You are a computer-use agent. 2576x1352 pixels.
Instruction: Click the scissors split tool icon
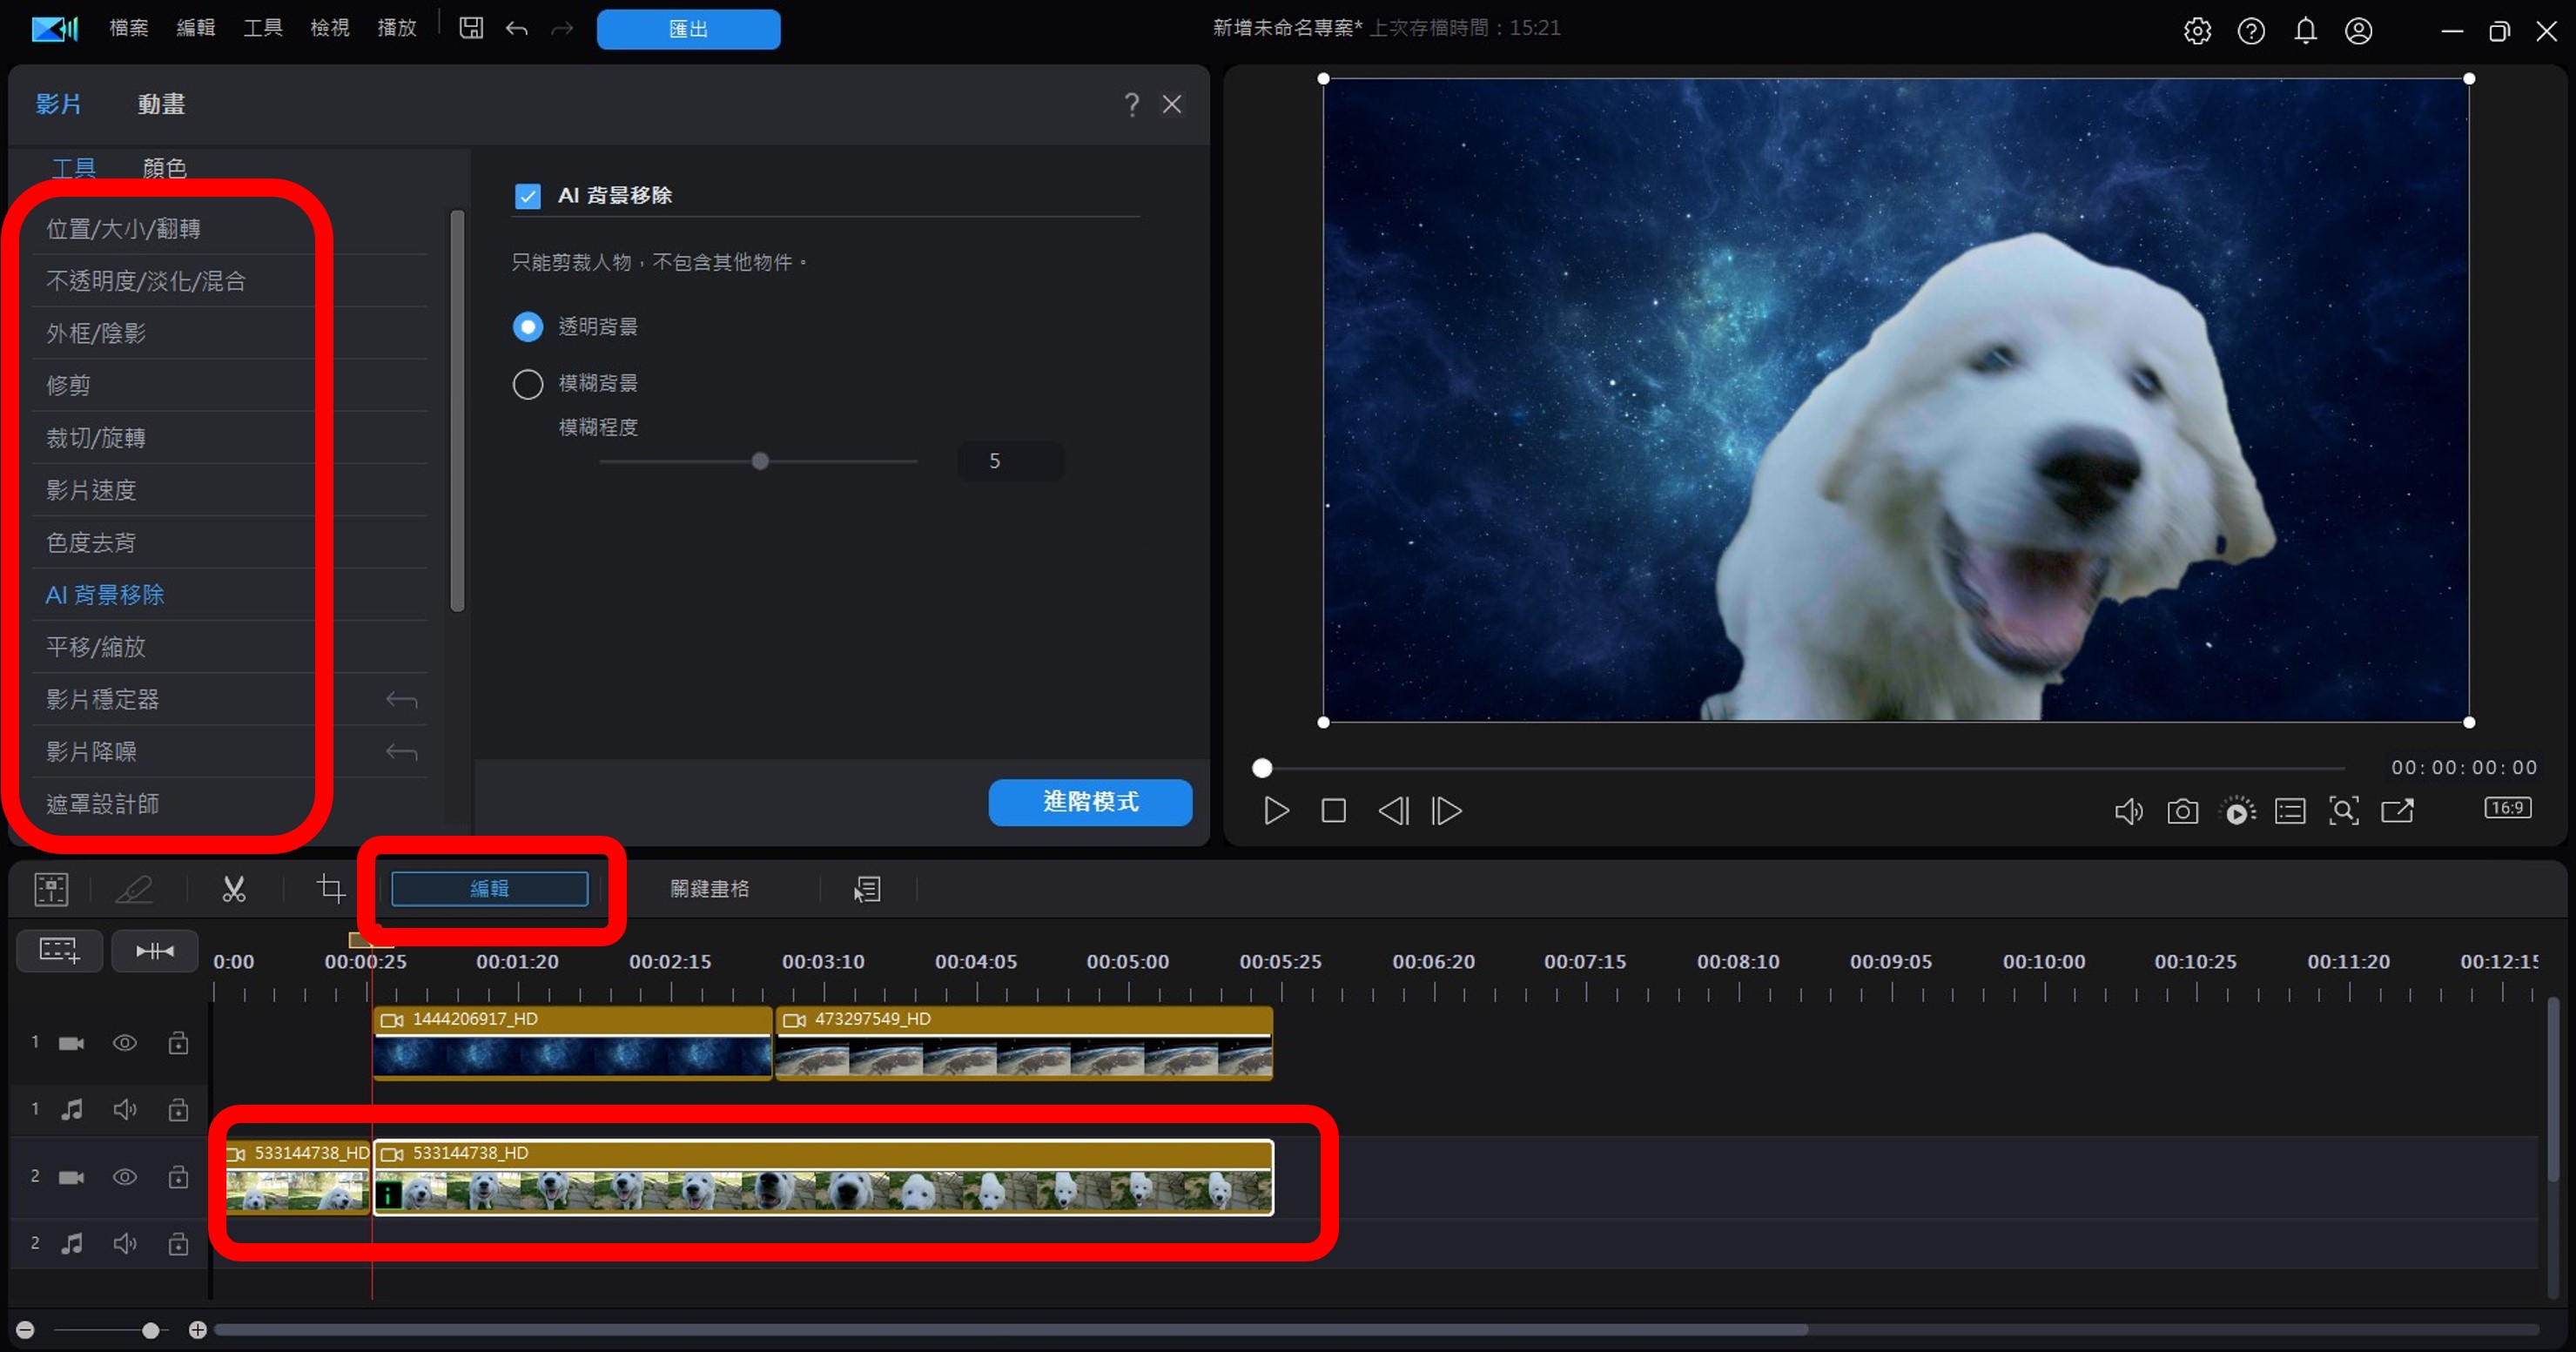point(233,889)
